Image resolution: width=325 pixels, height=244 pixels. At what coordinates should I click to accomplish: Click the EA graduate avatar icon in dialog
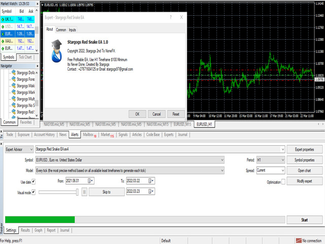click(x=57, y=49)
